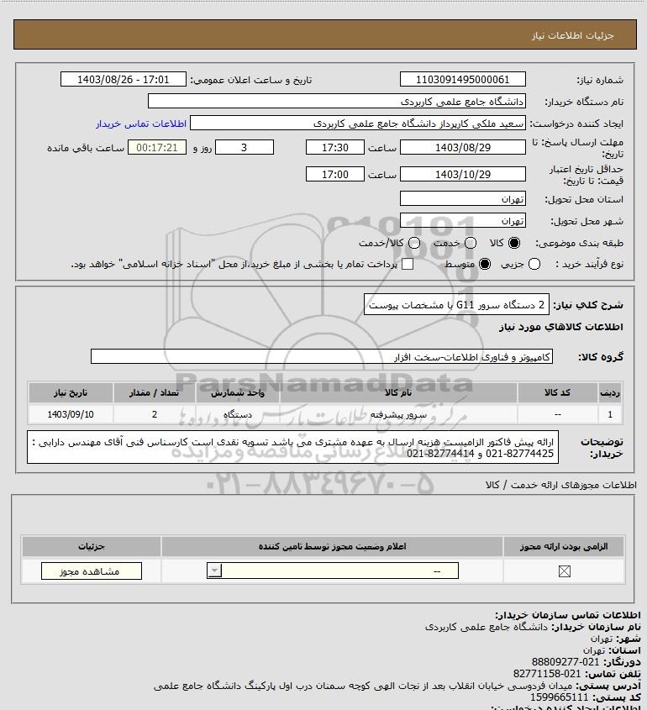Open the permit status dropdown arrow

click(x=214, y=571)
